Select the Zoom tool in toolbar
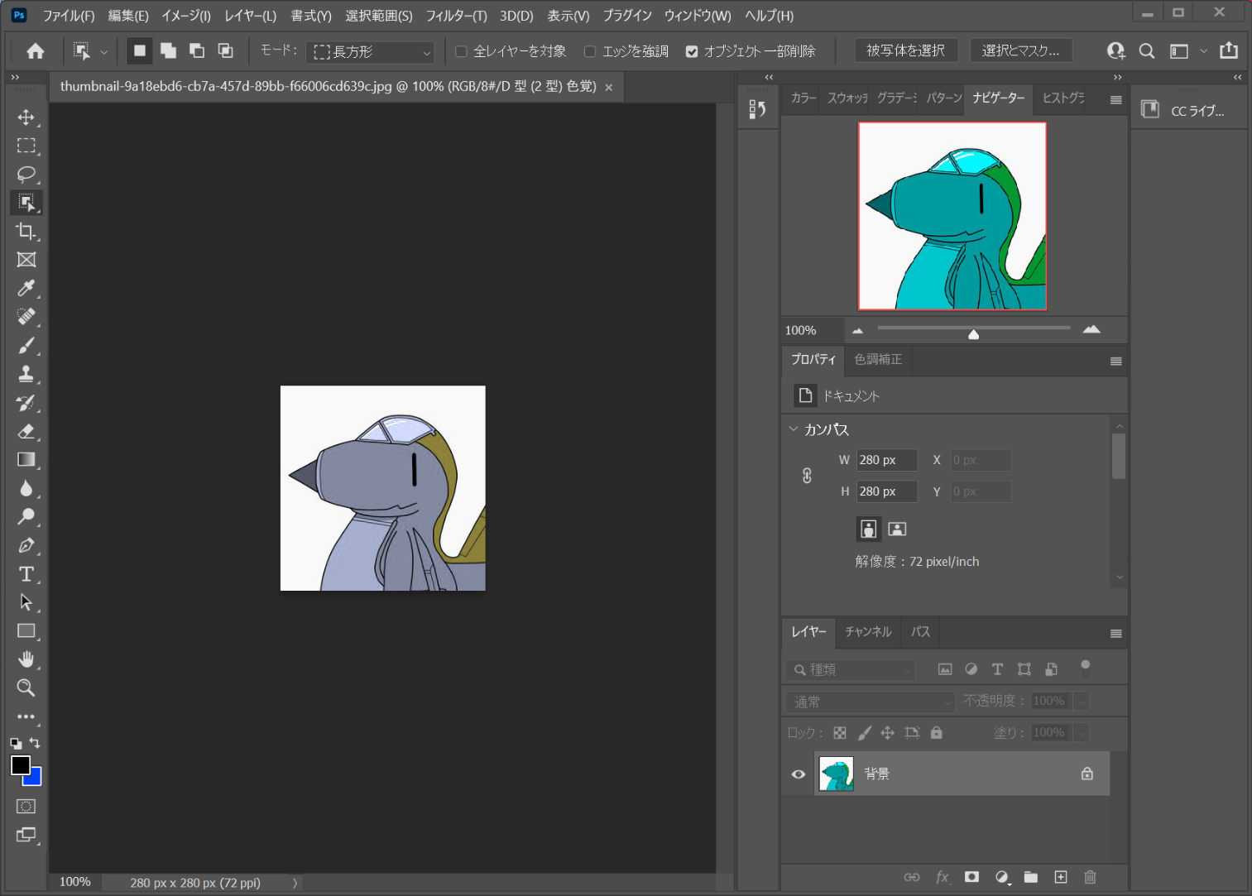The height and width of the screenshot is (896, 1252). pyautogui.click(x=26, y=688)
